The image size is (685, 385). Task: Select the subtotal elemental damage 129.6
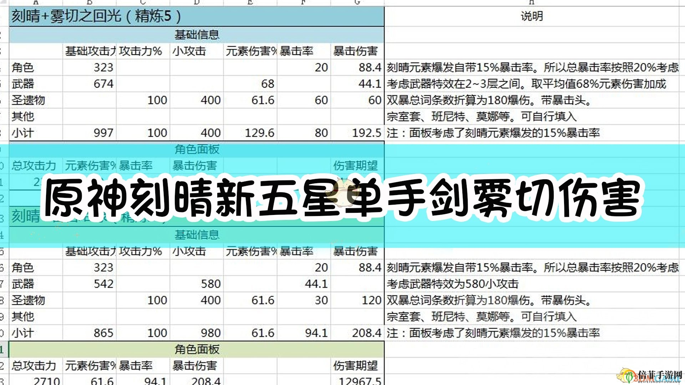click(250, 133)
